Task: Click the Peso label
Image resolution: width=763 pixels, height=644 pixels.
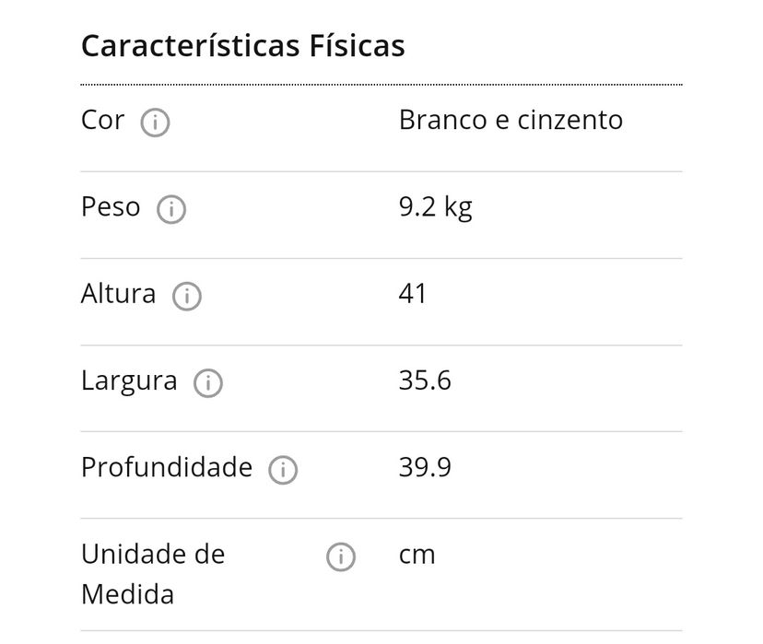Action: tap(111, 207)
